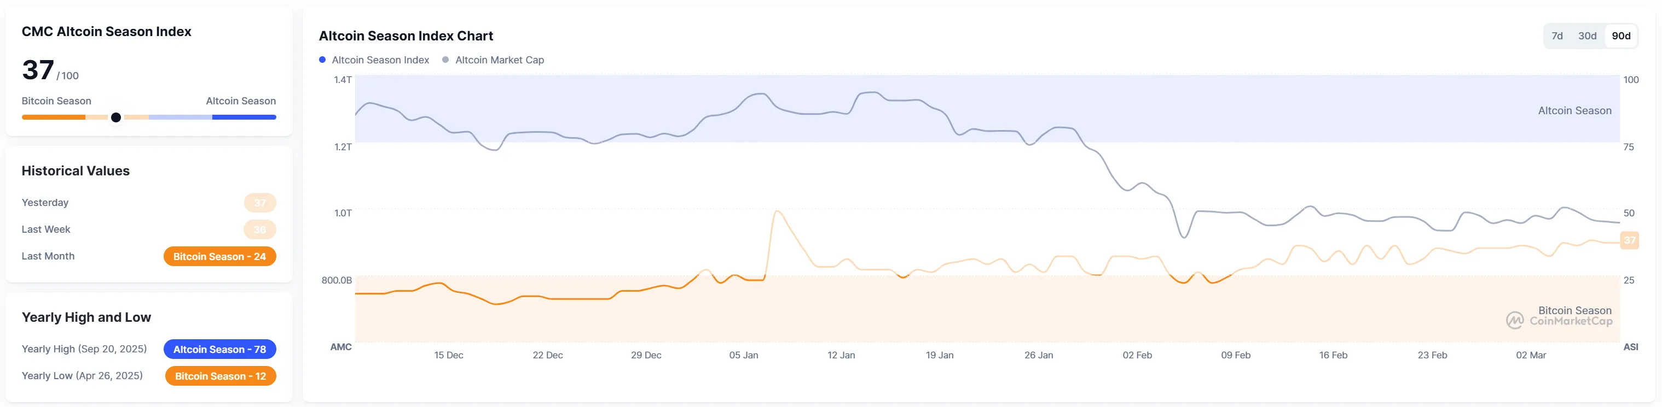Click the current value 37 chart marker

point(1629,240)
